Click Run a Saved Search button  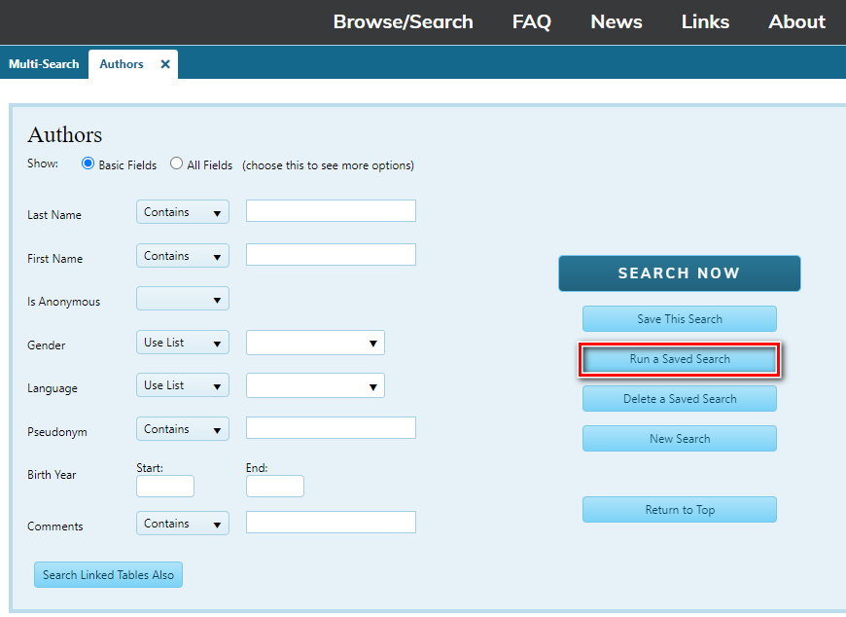click(x=680, y=359)
